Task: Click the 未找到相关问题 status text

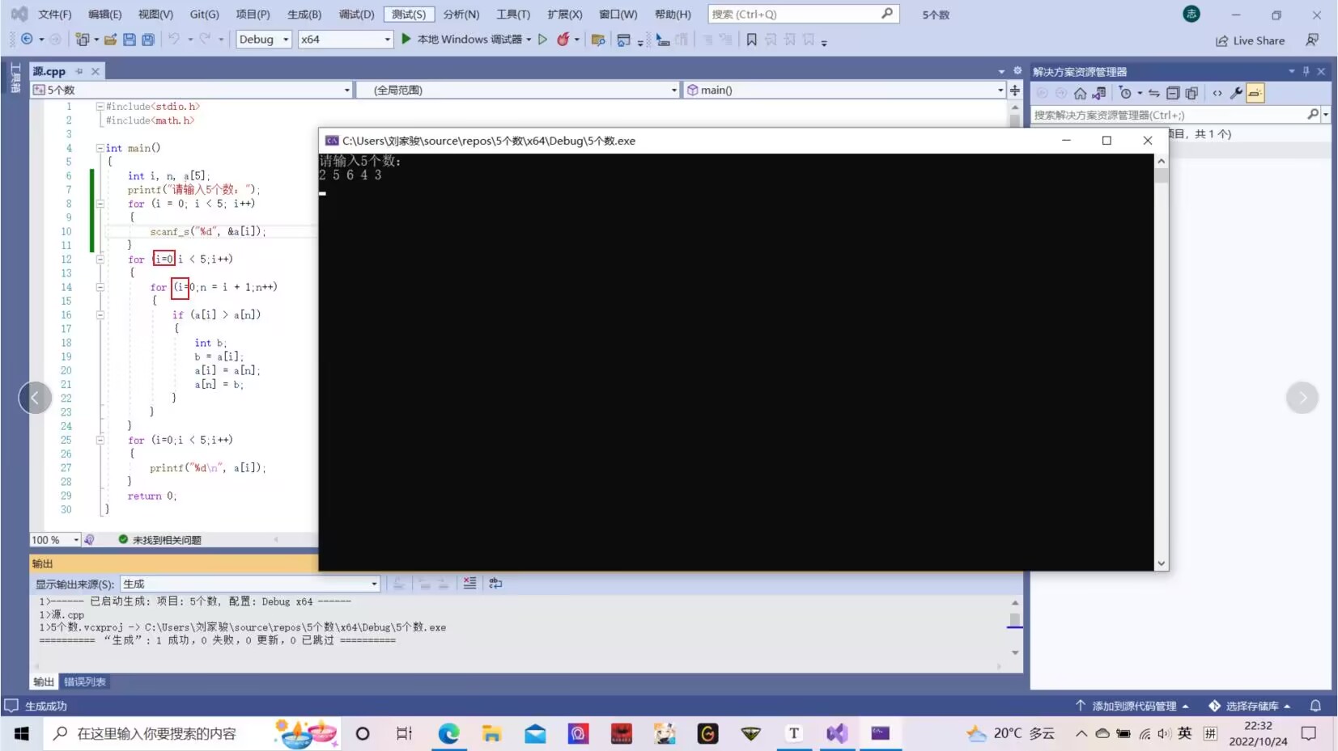Action: coord(167,539)
